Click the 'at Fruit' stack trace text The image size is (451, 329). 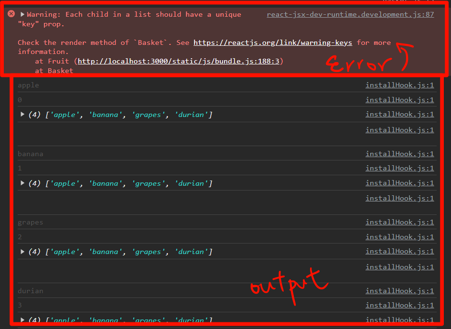[52, 61]
